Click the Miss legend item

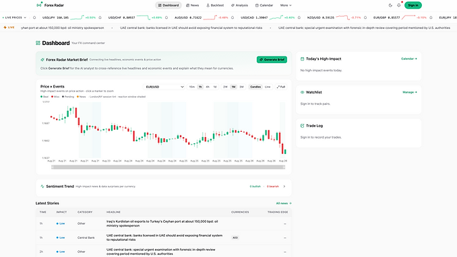click(55, 97)
